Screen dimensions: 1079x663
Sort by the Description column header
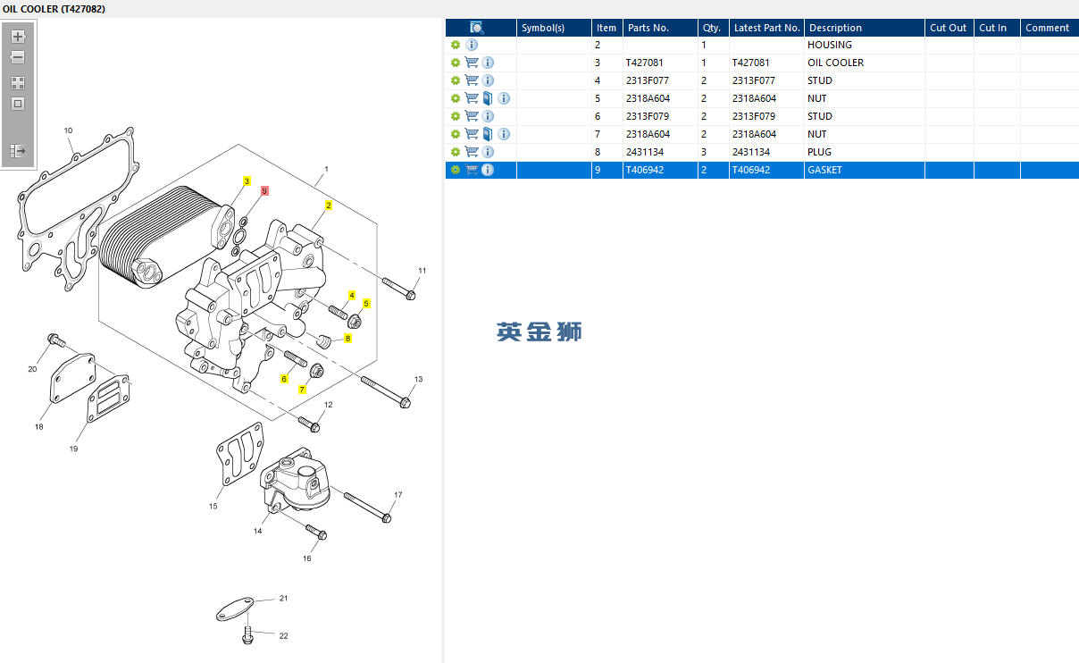865,28
